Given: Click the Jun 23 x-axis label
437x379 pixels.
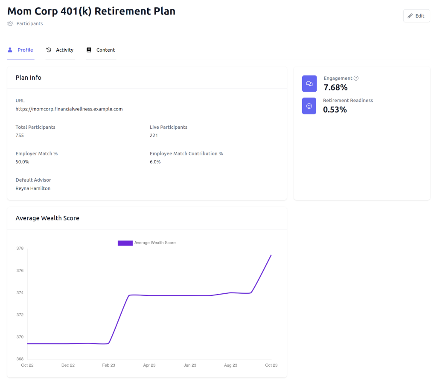Looking at the screenshot, I should coord(190,365).
